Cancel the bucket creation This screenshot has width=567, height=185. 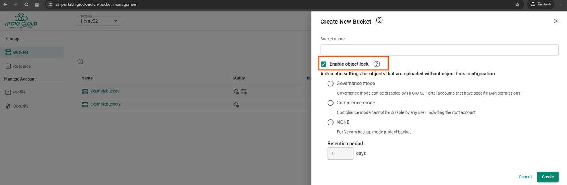pos(525,177)
